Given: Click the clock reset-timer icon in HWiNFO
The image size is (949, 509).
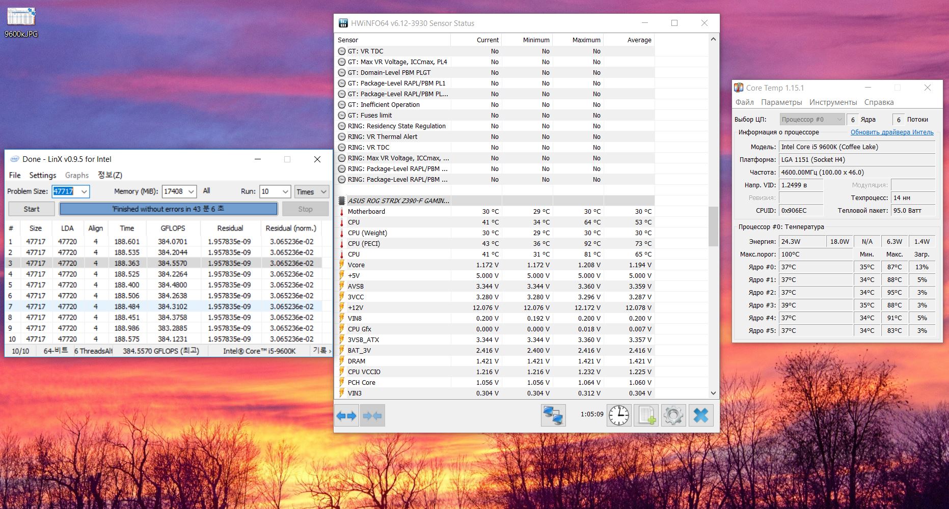Looking at the screenshot, I should tap(619, 415).
